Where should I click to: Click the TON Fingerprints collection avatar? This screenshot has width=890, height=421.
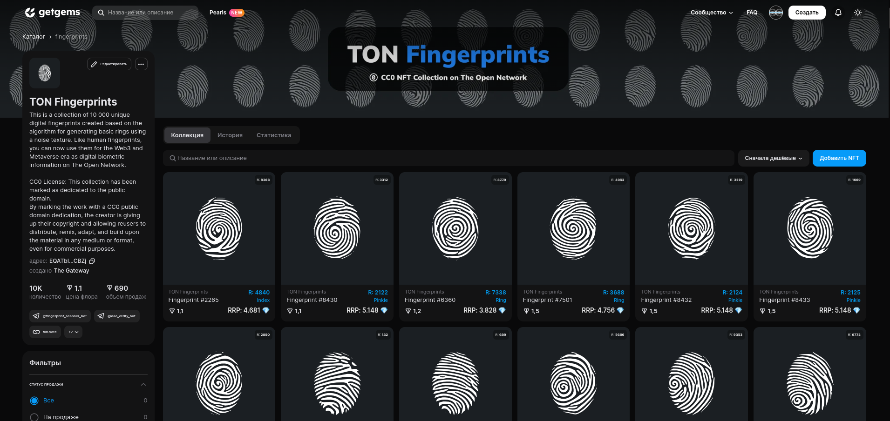tap(45, 73)
